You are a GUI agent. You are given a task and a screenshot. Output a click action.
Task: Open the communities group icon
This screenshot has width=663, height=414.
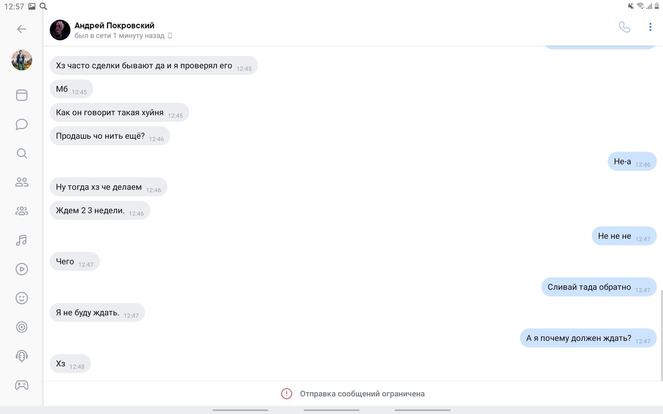click(x=22, y=211)
